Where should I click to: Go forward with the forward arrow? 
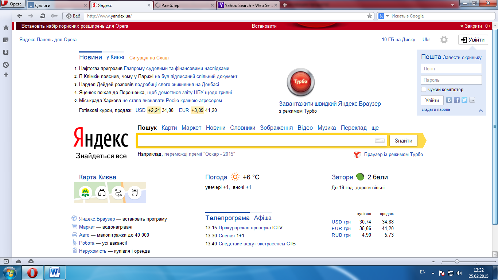31,16
